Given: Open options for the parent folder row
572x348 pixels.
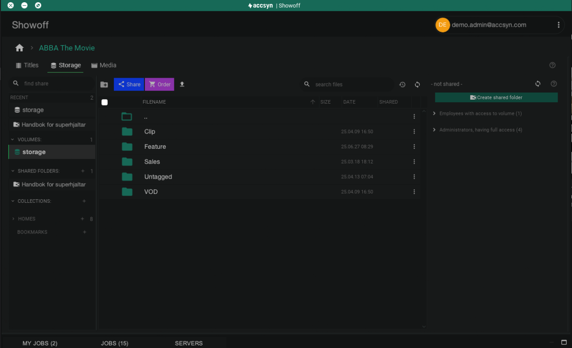Looking at the screenshot, I should 414,117.
